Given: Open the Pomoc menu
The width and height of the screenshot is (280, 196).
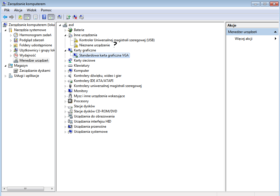Looking at the screenshot, I should pyautogui.click(x=46, y=10).
